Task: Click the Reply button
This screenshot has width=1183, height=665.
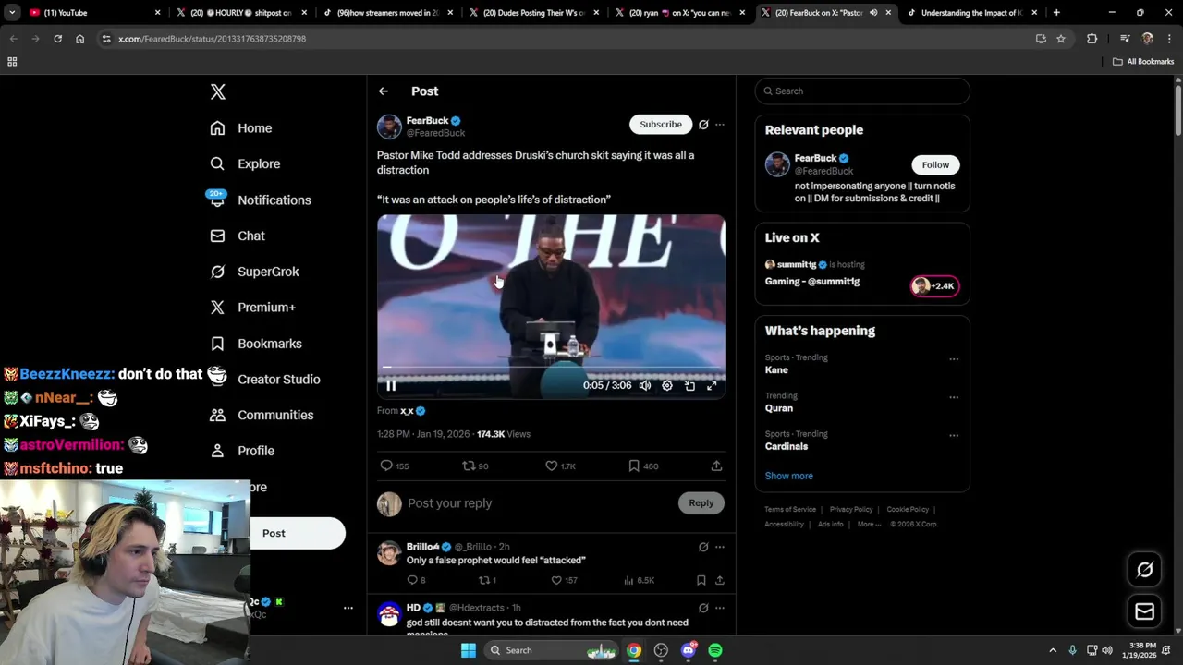Action: [701, 503]
